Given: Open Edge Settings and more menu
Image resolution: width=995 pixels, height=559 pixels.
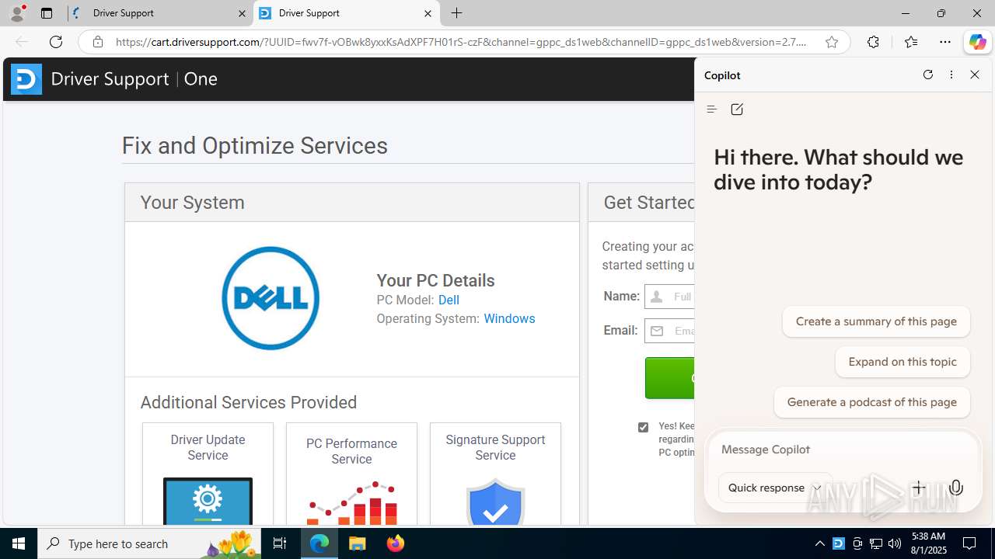Looking at the screenshot, I should pyautogui.click(x=945, y=42).
